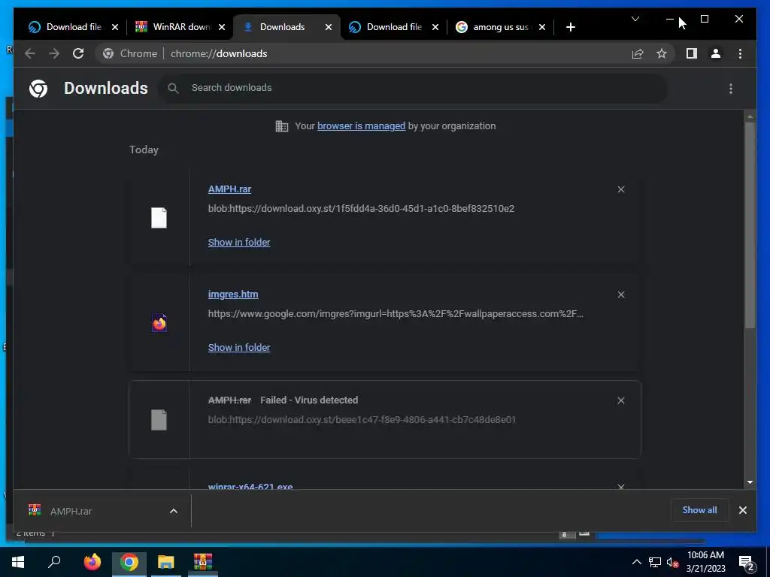Click the taskbar clock 10:06 AM
770x577 pixels.
pos(705,555)
